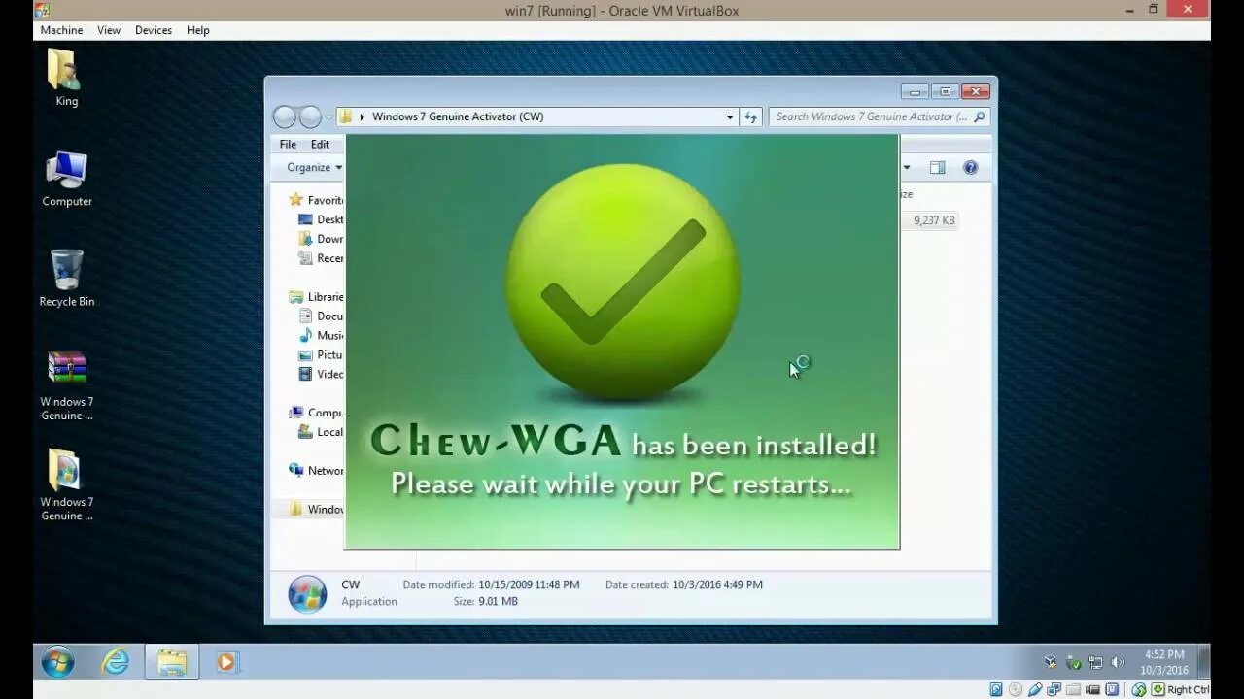Click the VirtualBox video capture indicator
This screenshot has width=1244, height=699.
click(1093, 689)
